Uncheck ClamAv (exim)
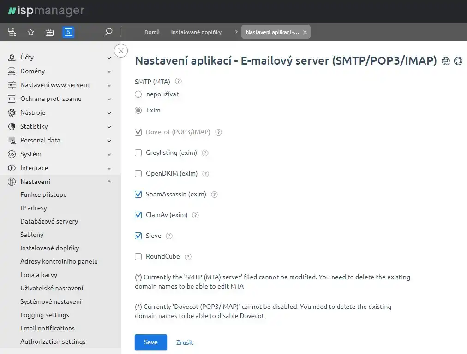Viewport: 467px width, 354px height. [x=138, y=215]
